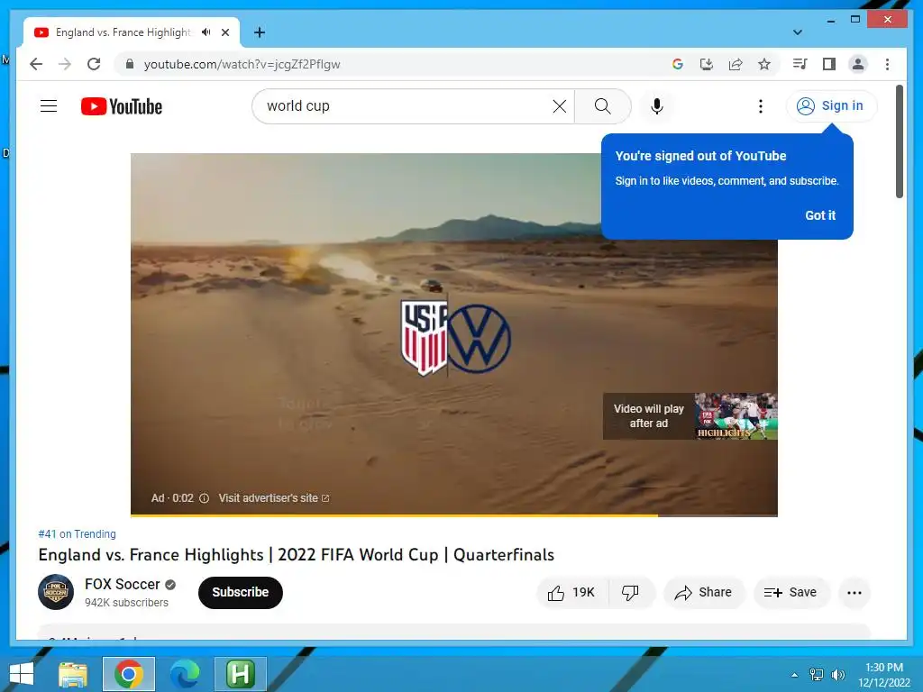Open volume control in tray
Screen dimensions: 923x692
point(837,675)
